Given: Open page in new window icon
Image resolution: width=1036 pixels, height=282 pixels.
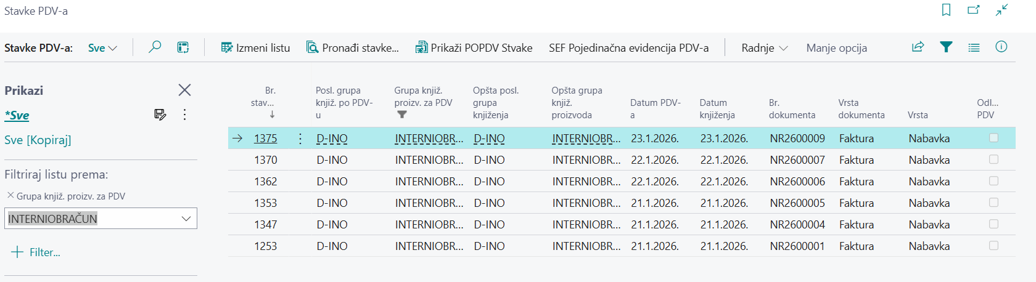Looking at the screenshot, I should coord(974,10).
